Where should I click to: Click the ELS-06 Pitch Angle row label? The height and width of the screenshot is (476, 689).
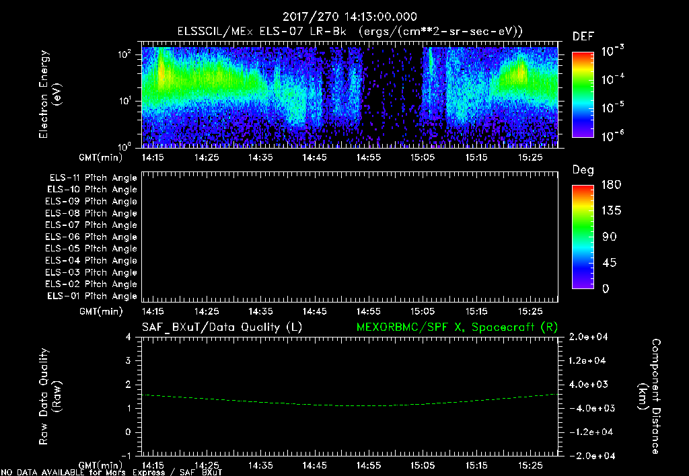pyautogui.click(x=91, y=237)
